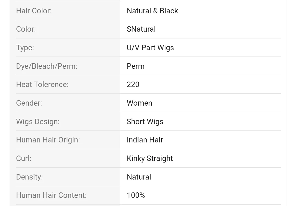
Task: Tap the "100%" hair content value
Action: (x=136, y=195)
